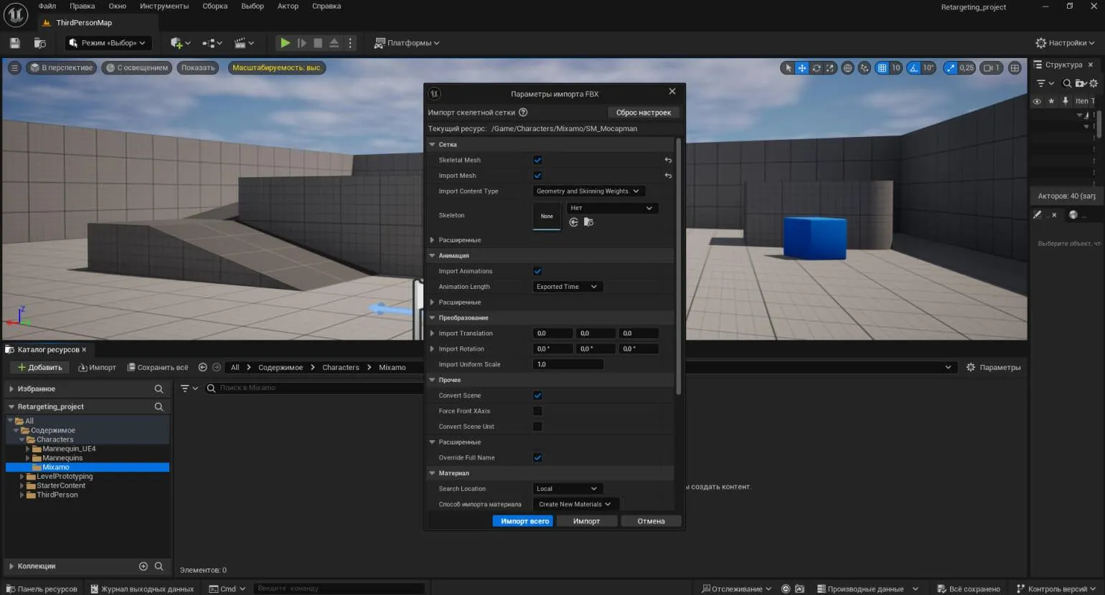Click the green Play in editor button
This screenshot has width=1105, height=595.
[x=285, y=43]
